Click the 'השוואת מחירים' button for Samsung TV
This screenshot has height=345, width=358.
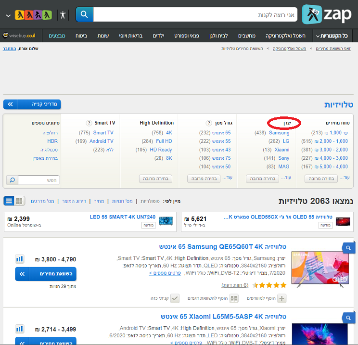pos(46,274)
